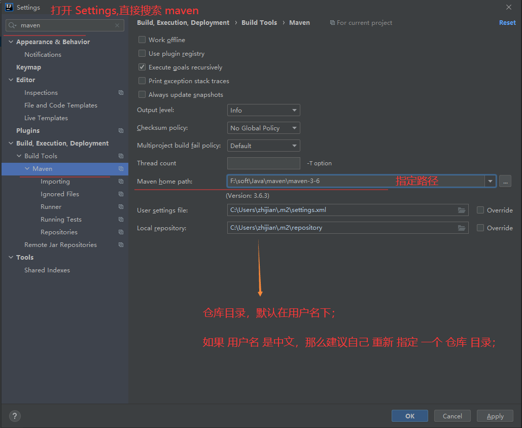Browse for Maven home path with the ... button
This screenshot has height=428, width=522.
(x=505, y=182)
